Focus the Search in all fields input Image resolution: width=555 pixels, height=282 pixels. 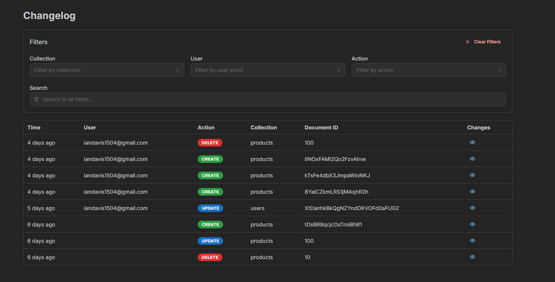(x=268, y=100)
